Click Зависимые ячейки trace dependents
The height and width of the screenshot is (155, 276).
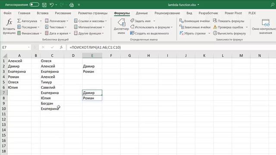[x=195, y=27]
